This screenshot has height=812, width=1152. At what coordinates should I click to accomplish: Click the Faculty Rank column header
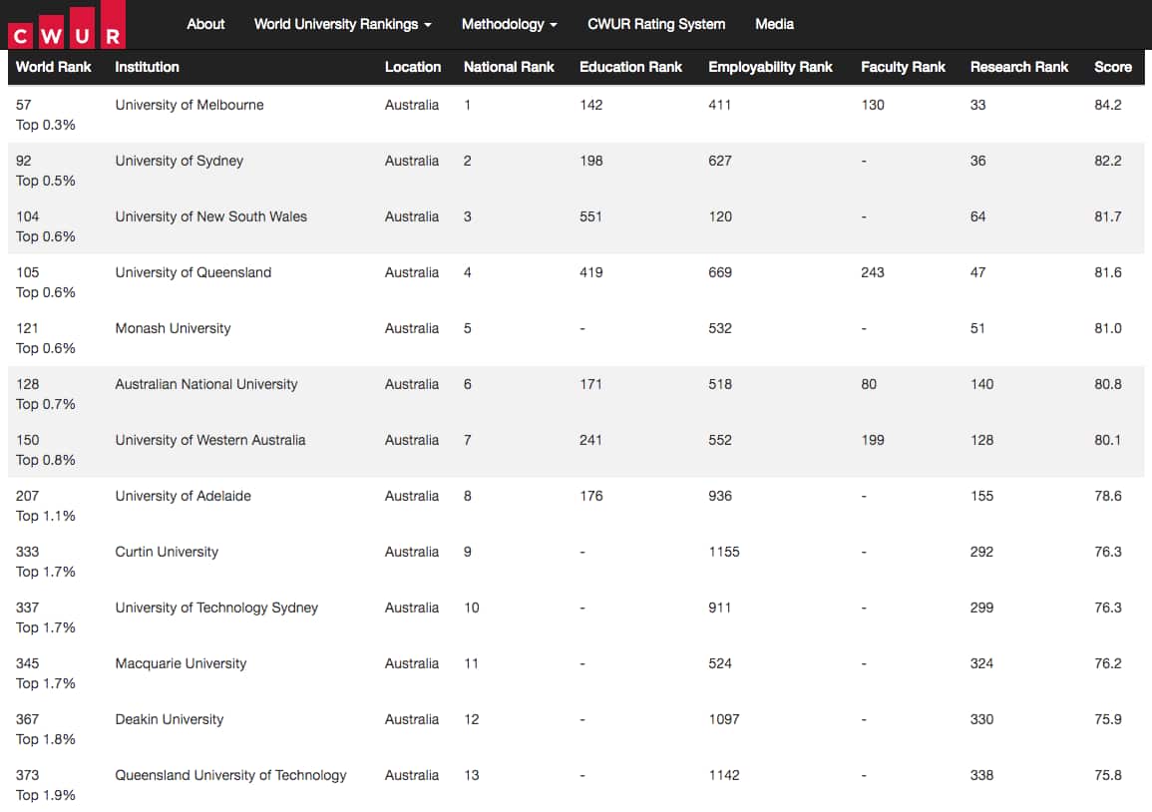903,67
